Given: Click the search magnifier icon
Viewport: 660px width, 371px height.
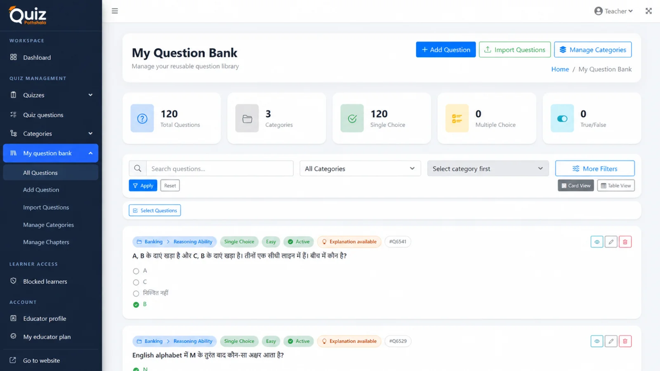Looking at the screenshot, I should point(138,169).
